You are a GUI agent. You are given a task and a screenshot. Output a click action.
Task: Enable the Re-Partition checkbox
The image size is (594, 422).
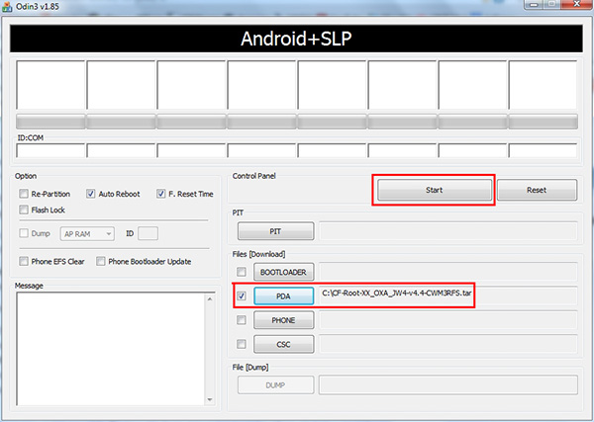click(24, 194)
